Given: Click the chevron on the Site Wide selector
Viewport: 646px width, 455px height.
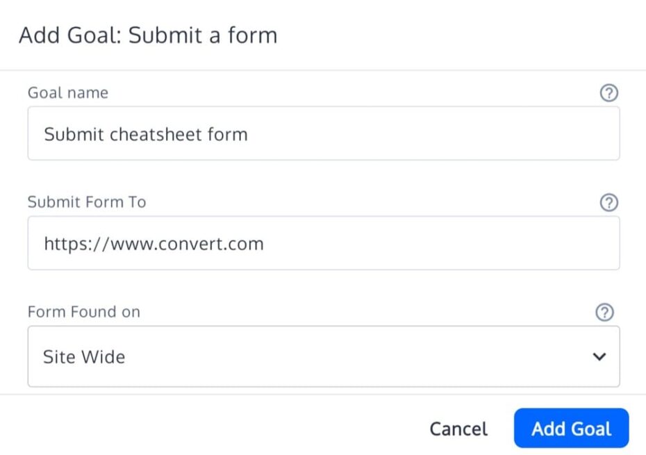Looking at the screenshot, I should (x=598, y=356).
